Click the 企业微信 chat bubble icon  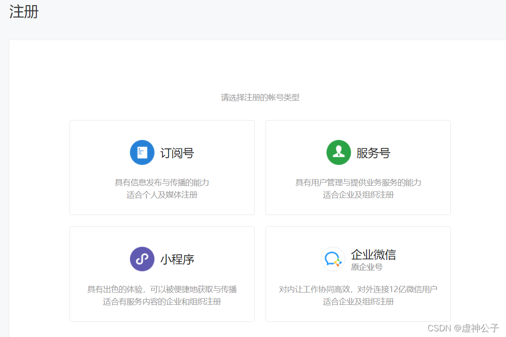[x=333, y=259]
